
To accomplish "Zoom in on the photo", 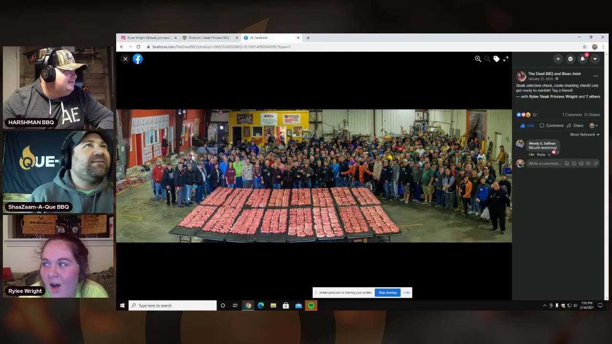I will (x=478, y=59).
